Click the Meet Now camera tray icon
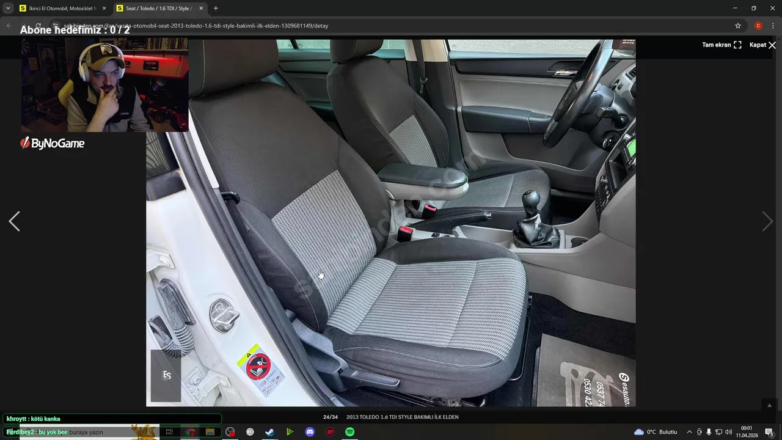 pyautogui.click(x=700, y=432)
